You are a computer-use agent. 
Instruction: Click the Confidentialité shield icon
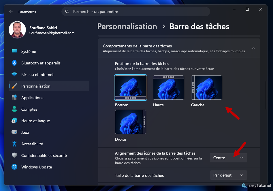14,155
